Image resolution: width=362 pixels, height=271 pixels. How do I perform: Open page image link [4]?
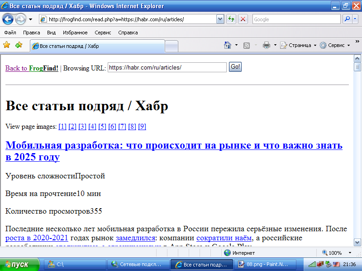click(x=92, y=126)
